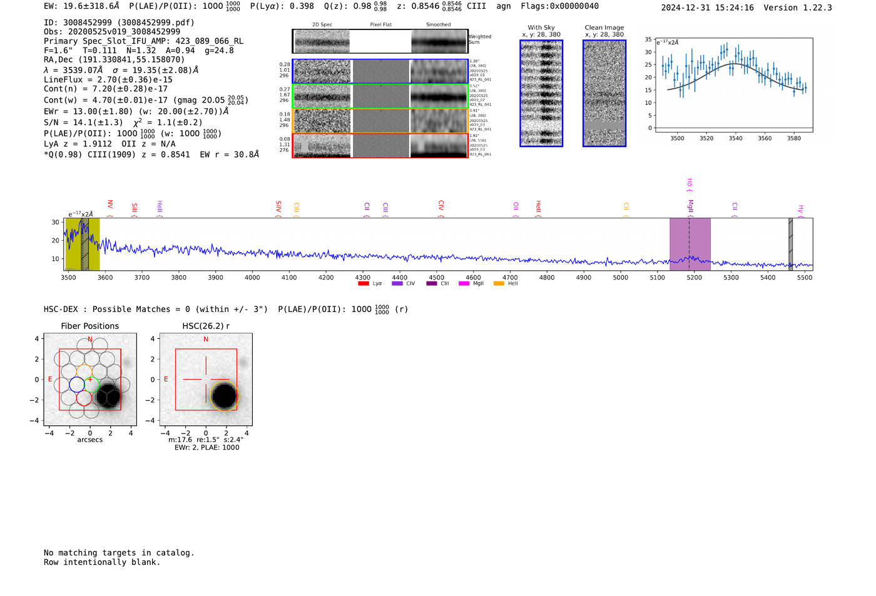Click the orange HeII legend swatch
Screen dimensions: 876x596
499,284
